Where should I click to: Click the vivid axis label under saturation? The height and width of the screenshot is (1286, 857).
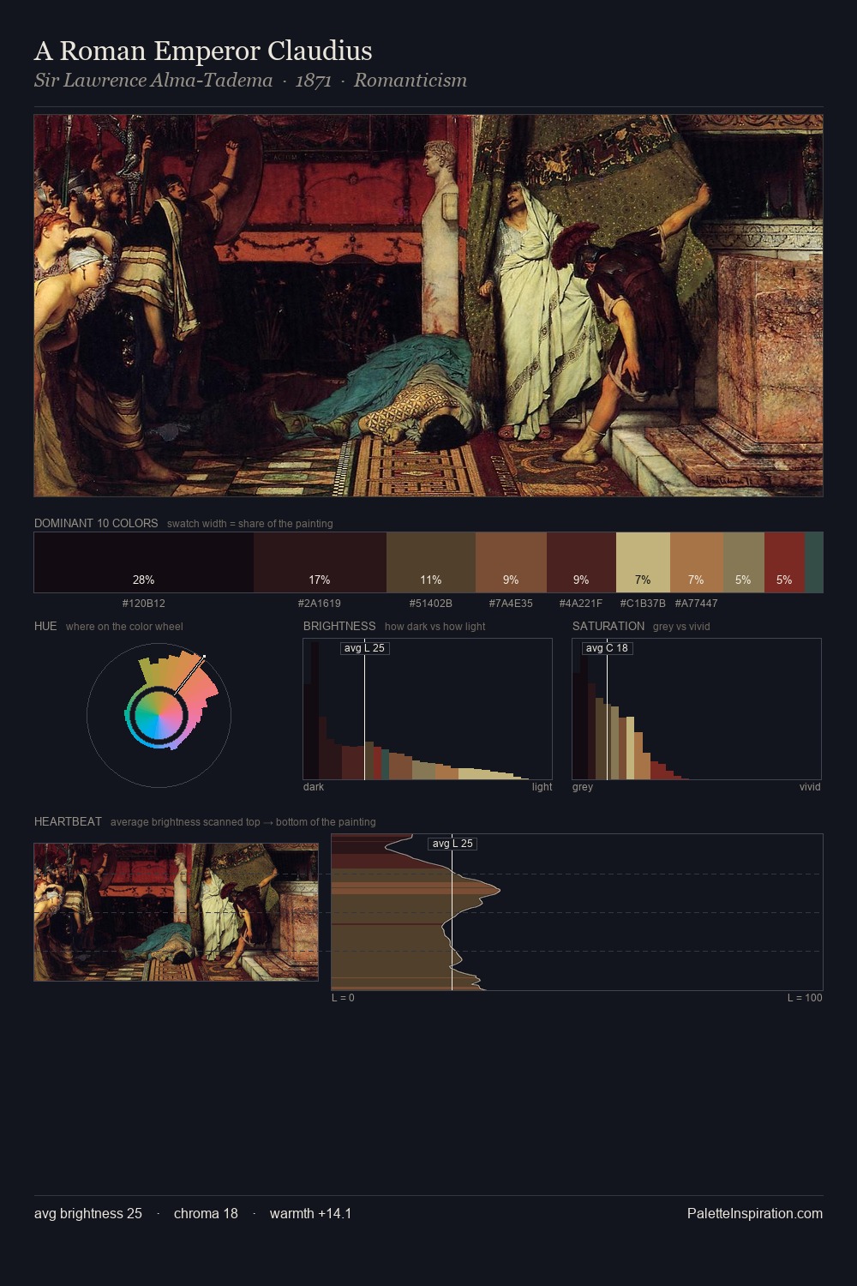coord(810,787)
